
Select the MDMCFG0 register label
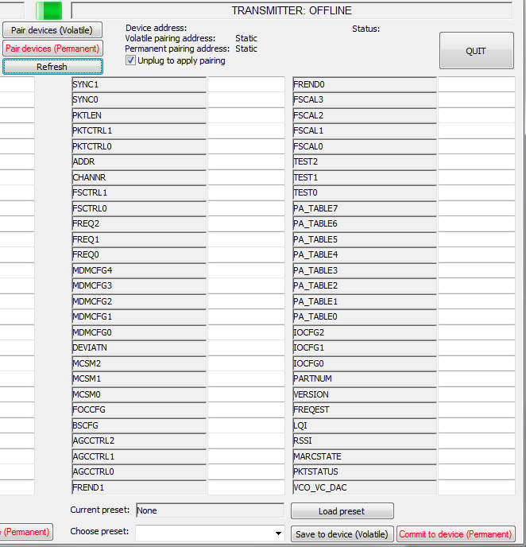tap(139, 332)
